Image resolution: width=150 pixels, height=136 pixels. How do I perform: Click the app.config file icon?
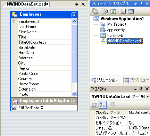tap(103, 30)
